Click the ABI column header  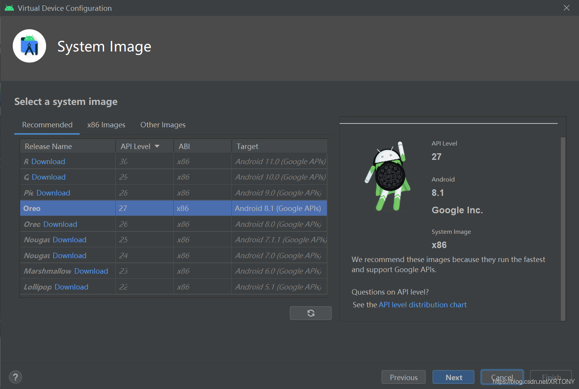point(203,146)
